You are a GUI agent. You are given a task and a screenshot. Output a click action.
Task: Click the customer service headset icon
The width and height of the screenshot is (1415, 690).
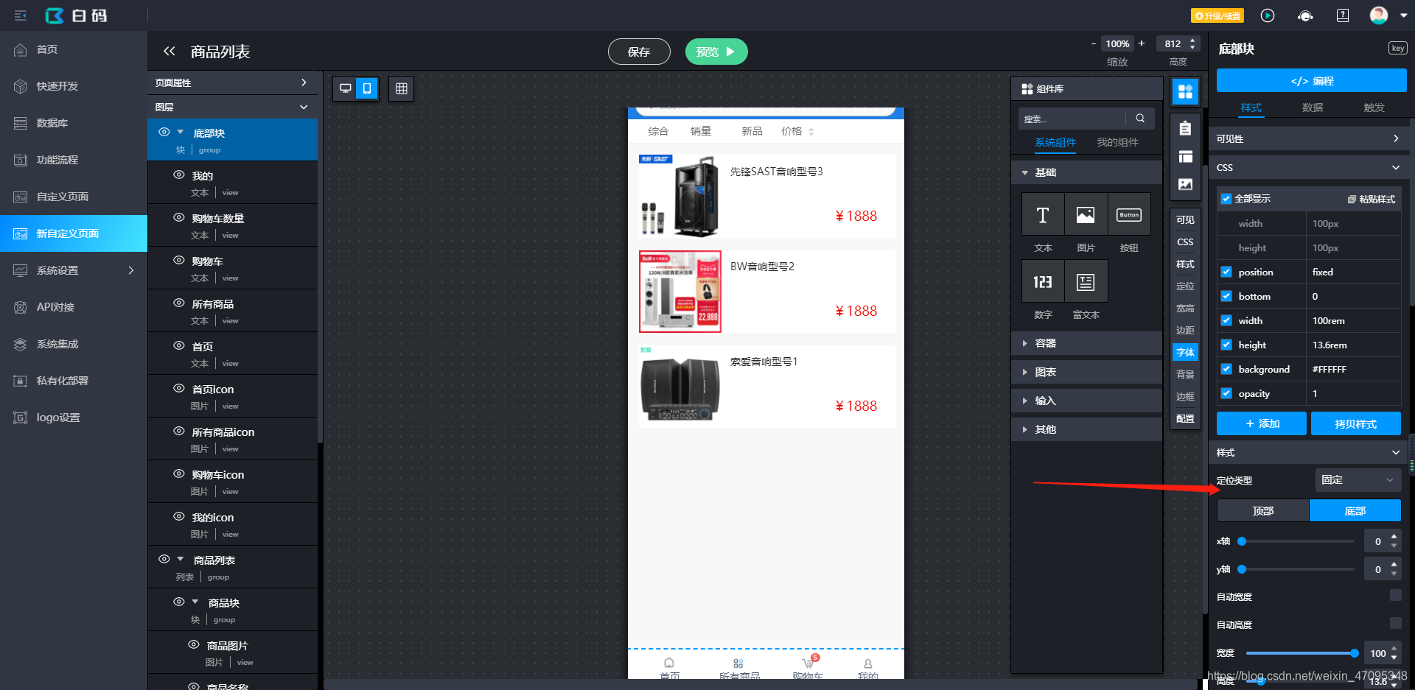click(x=1305, y=15)
